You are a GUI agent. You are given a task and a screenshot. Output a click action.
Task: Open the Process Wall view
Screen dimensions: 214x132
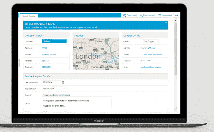click(165, 15)
